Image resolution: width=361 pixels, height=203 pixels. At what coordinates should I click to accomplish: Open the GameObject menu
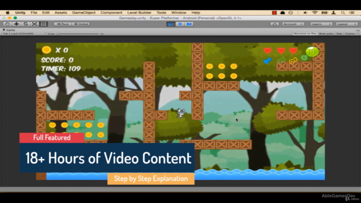83,12
